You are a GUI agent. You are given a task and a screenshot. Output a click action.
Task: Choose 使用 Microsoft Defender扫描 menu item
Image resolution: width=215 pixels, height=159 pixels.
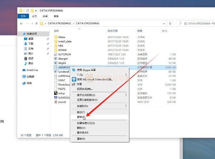pos(100,79)
